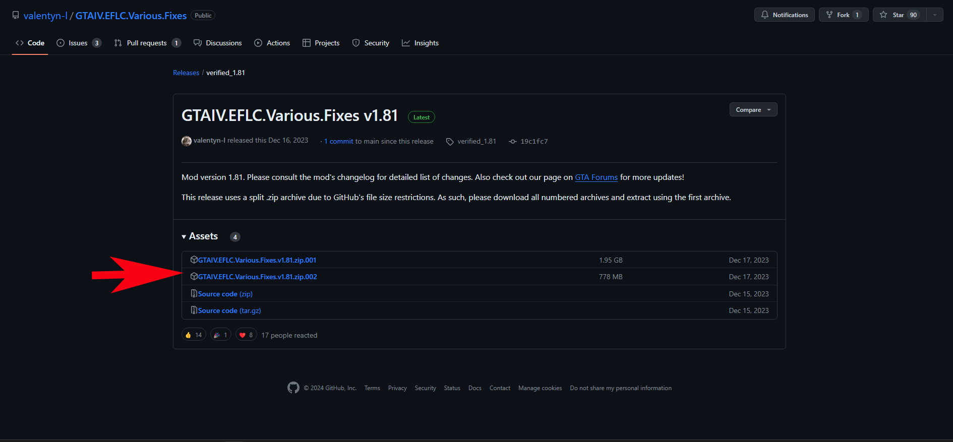Open the star list dropdown arrow
The height and width of the screenshot is (442, 953).
tap(935, 15)
